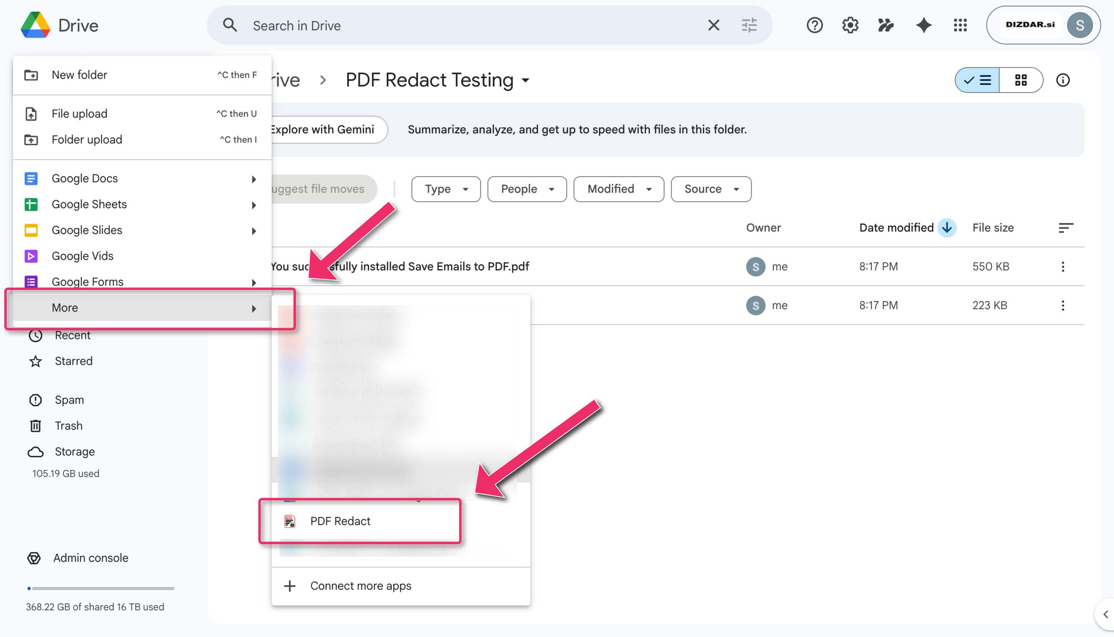Switch to list layout view

(x=977, y=80)
